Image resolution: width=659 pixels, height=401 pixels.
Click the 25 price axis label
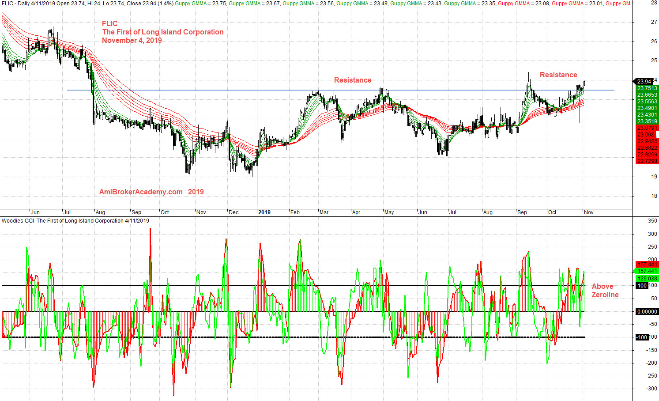point(654,61)
